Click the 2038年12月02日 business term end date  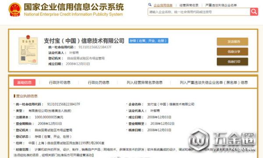coord(162,124)
